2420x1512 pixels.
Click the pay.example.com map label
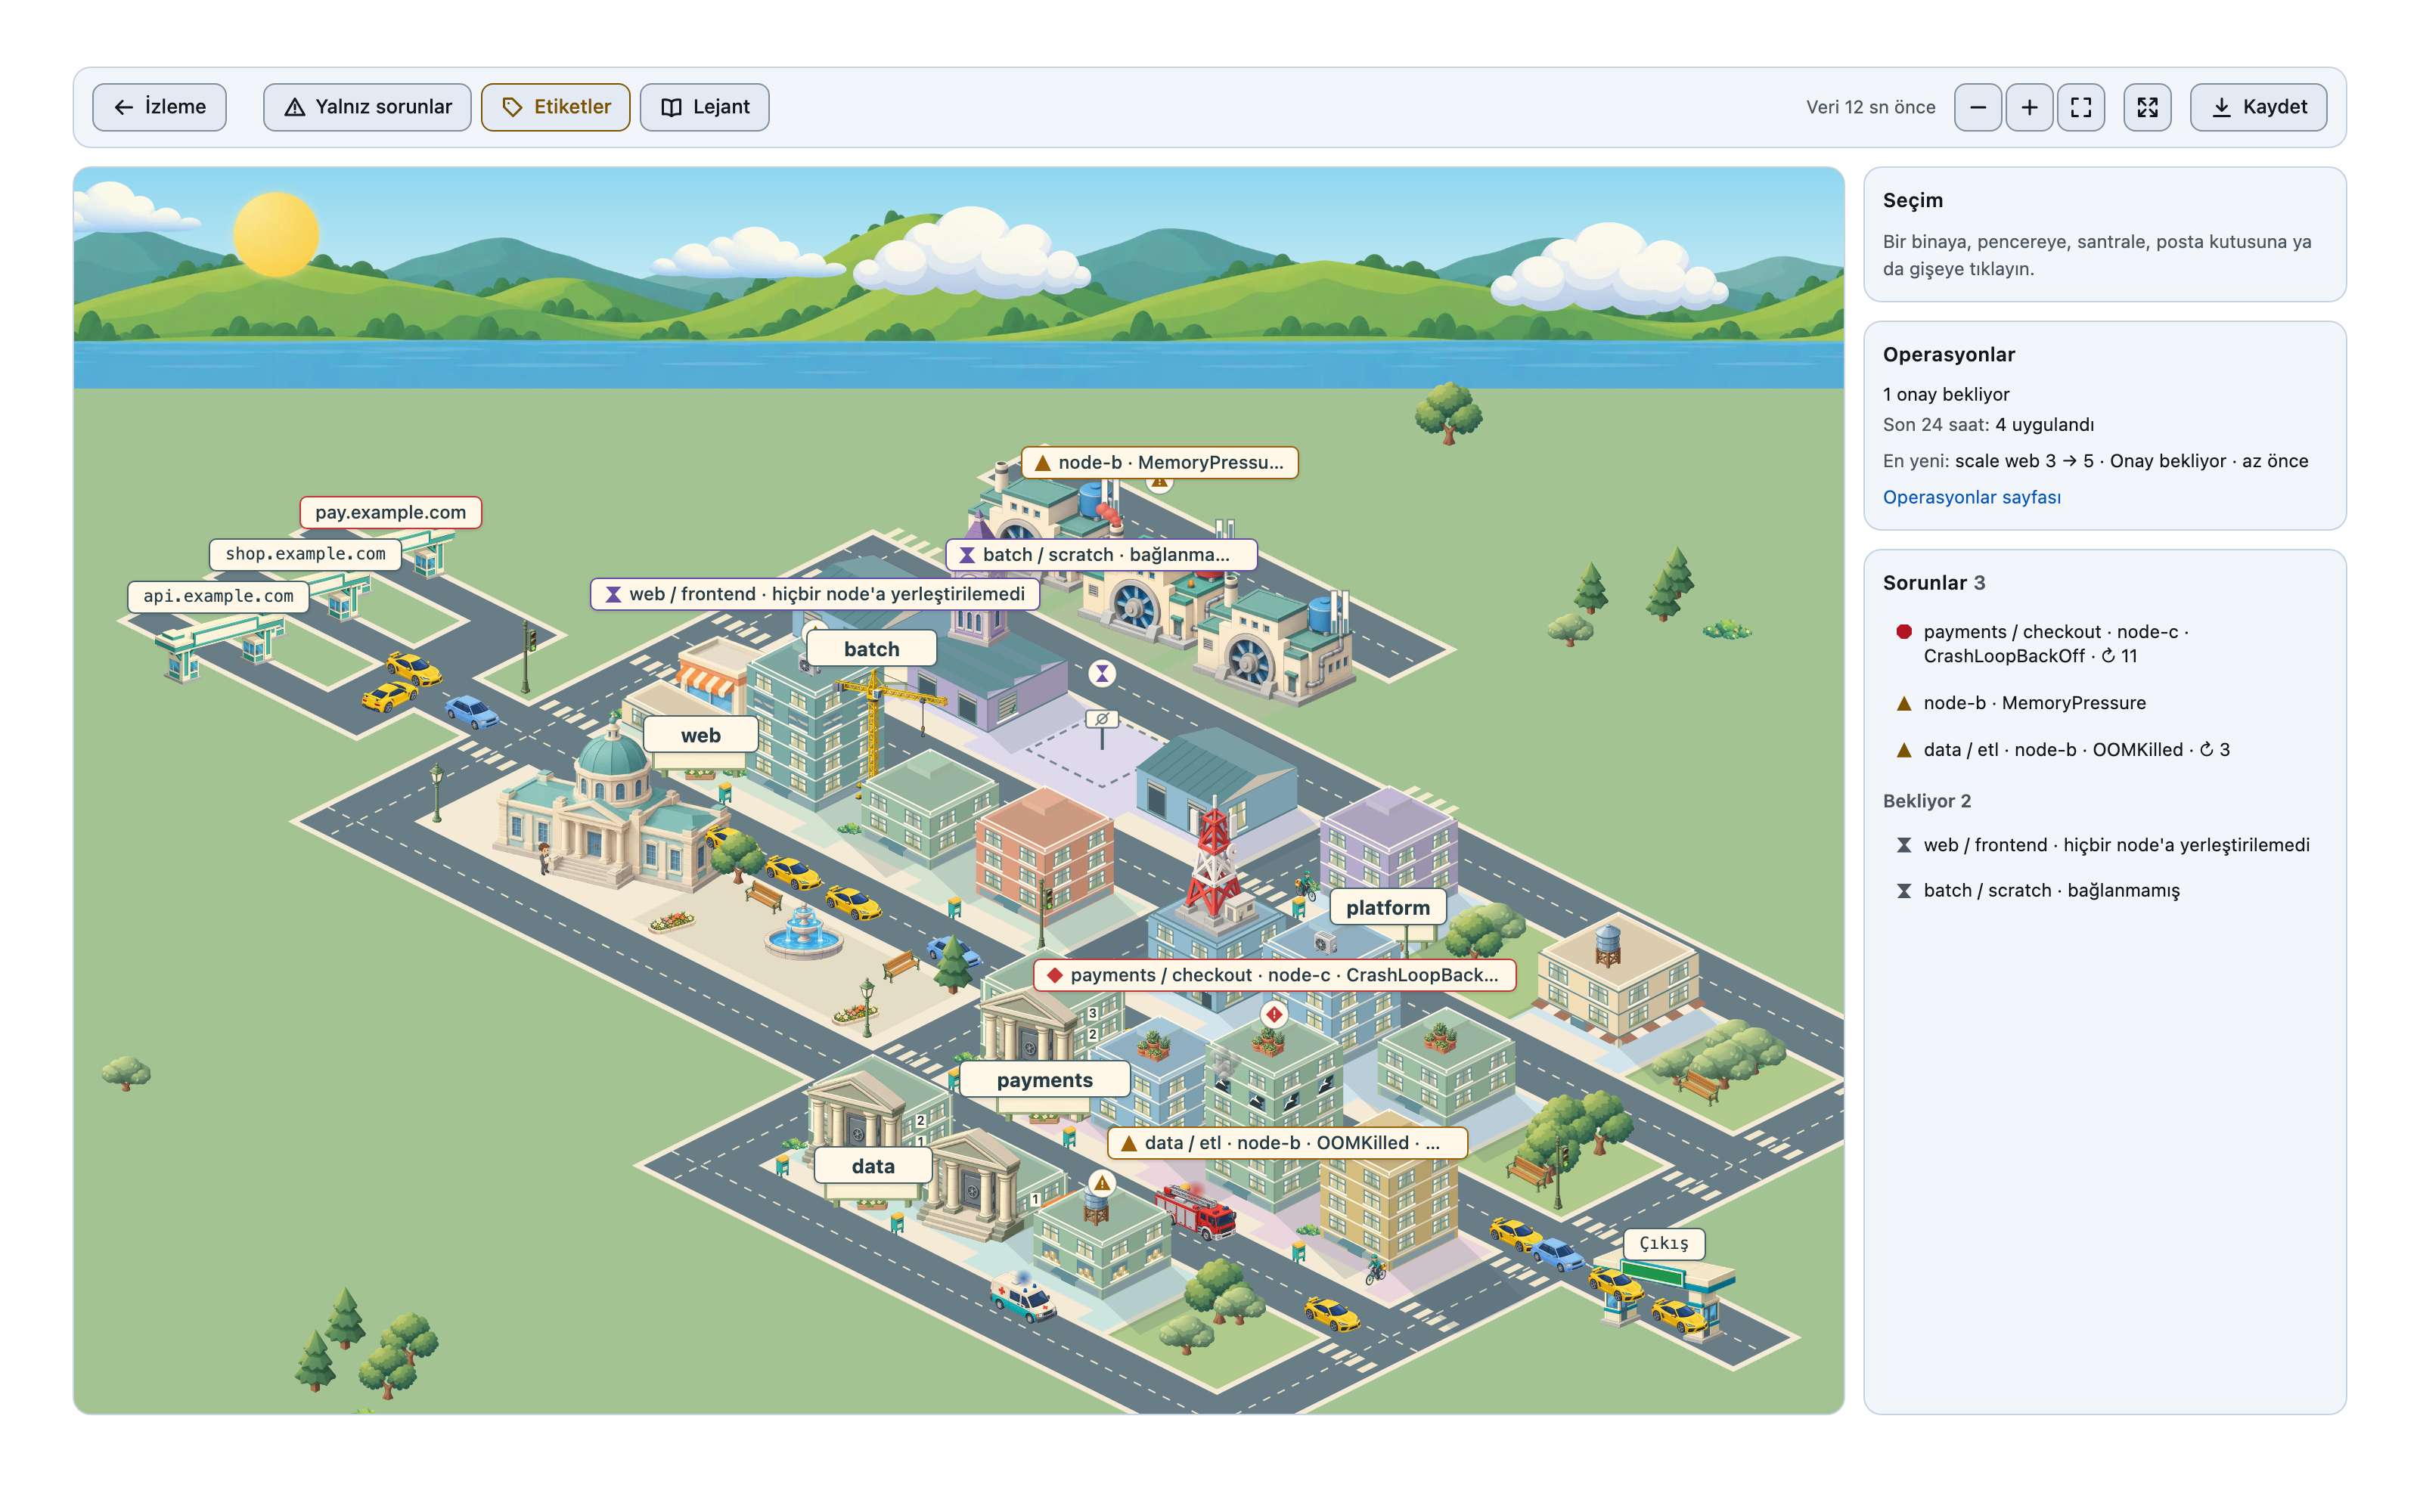(x=390, y=512)
